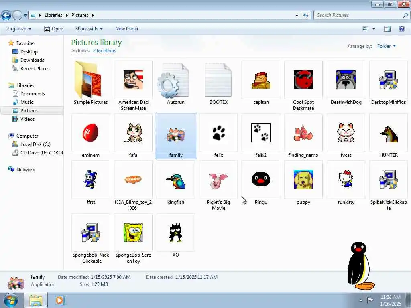The height and width of the screenshot is (308, 411).
Task: Click the finding_nemo fish icon
Action: pyautogui.click(x=303, y=133)
